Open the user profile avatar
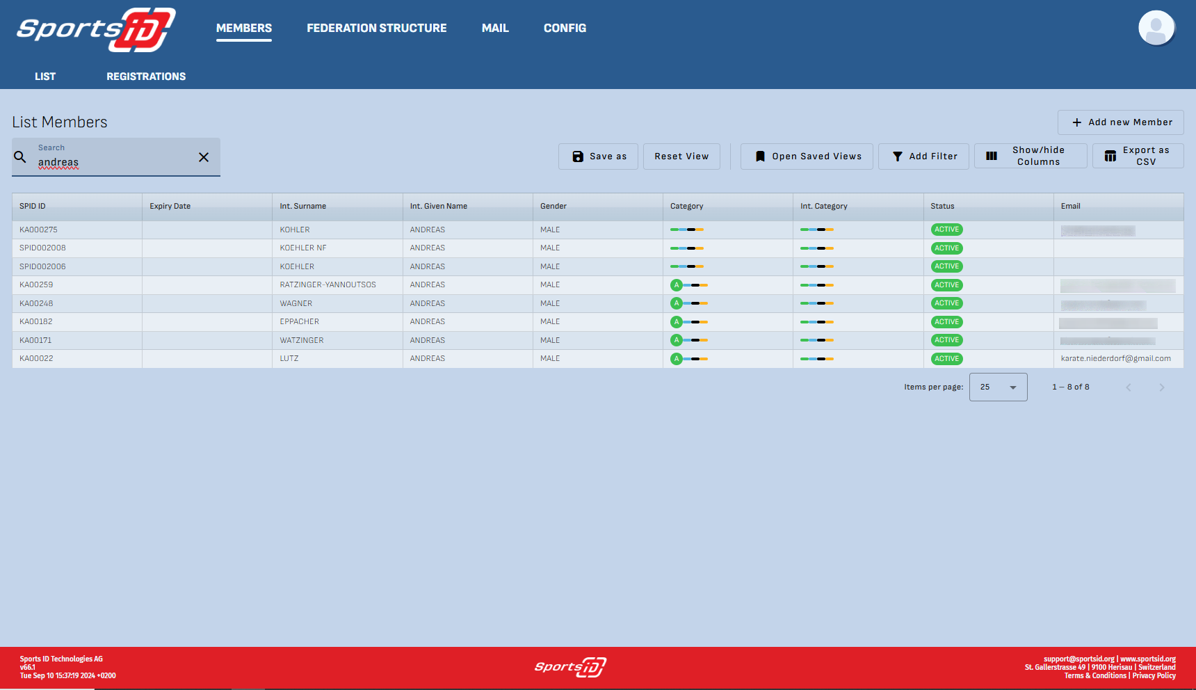The image size is (1196, 690). (1156, 29)
